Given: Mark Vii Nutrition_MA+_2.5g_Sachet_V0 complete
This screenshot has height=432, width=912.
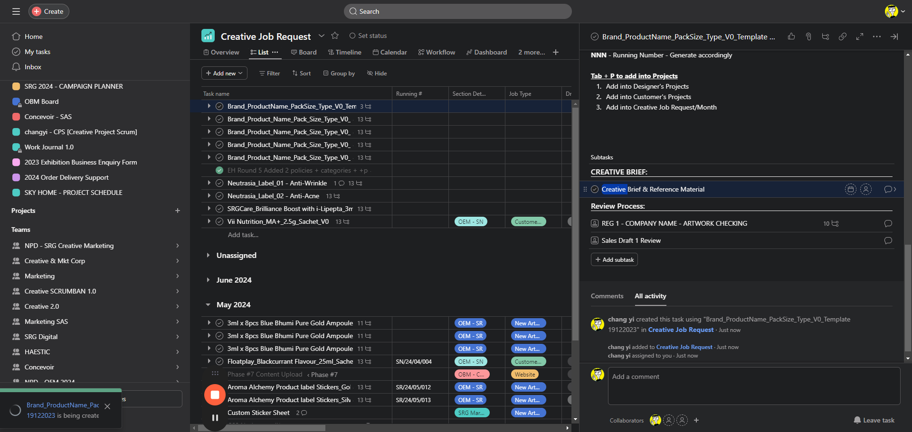Looking at the screenshot, I should (219, 221).
